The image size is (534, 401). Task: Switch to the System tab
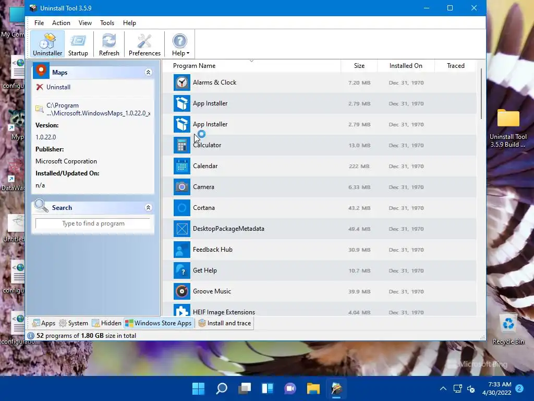[x=73, y=323]
